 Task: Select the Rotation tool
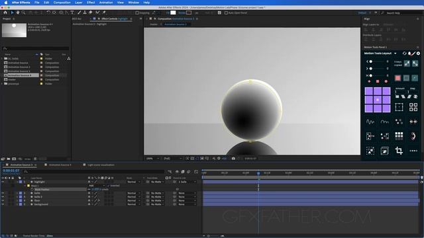tap(48, 13)
